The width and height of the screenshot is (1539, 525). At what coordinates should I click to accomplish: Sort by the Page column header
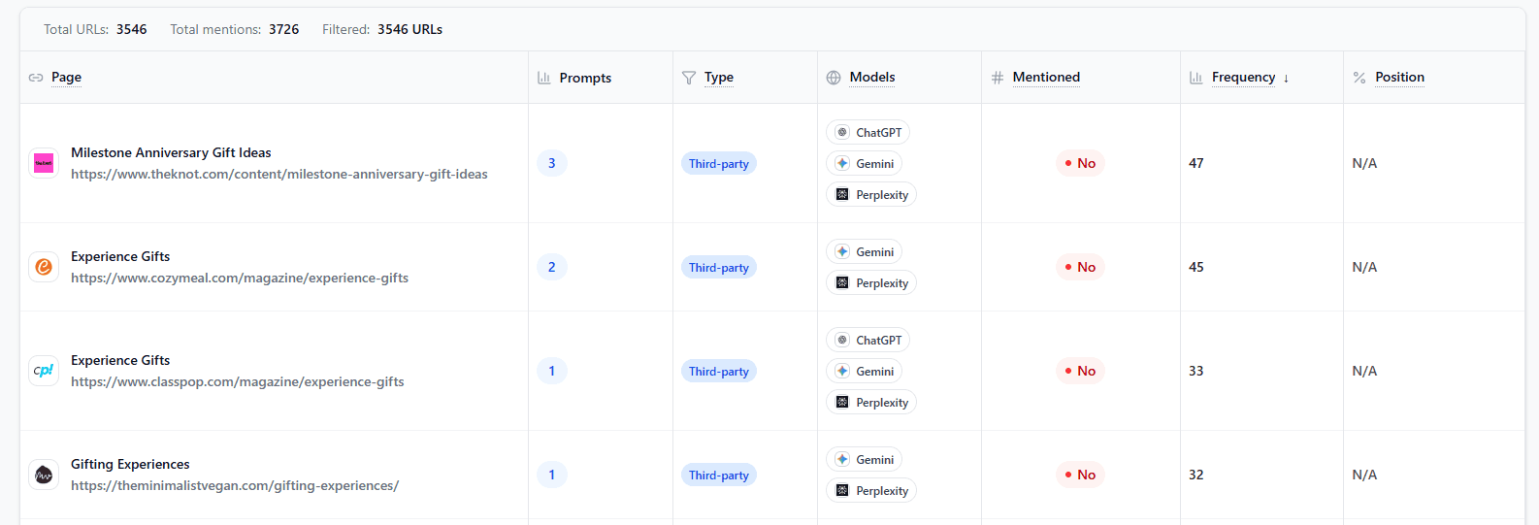pyautogui.click(x=66, y=78)
